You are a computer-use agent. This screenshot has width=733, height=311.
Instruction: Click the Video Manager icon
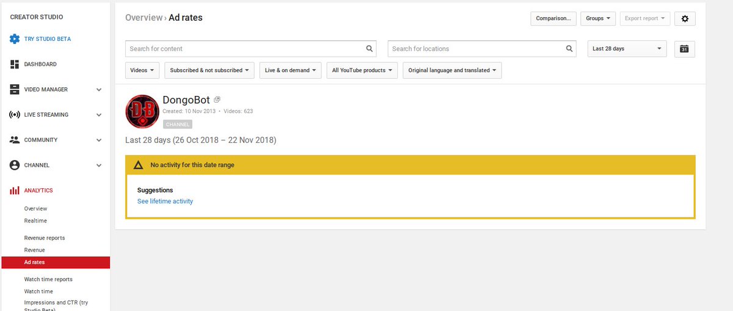click(x=15, y=90)
